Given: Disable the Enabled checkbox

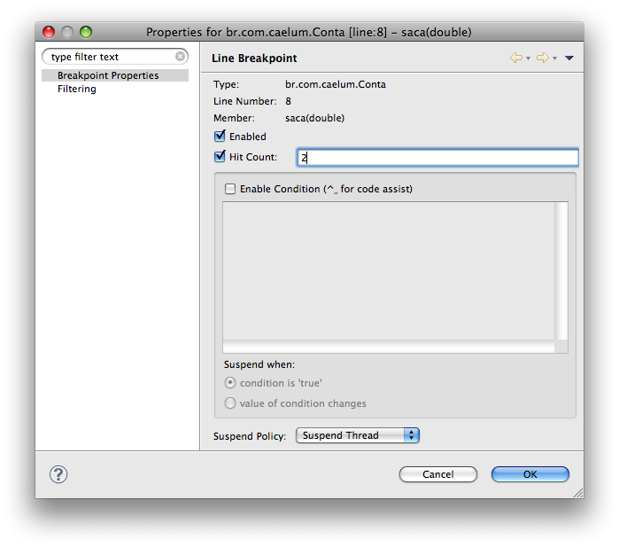Looking at the screenshot, I should pyautogui.click(x=221, y=137).
